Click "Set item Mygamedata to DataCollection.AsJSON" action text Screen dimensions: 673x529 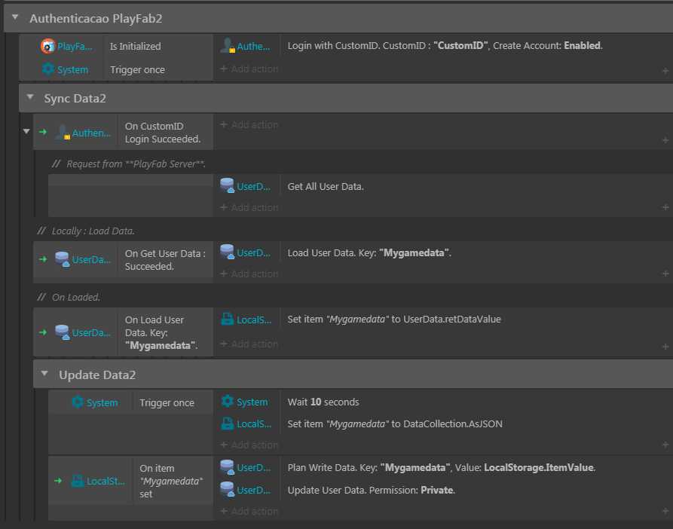pos(395,424)
